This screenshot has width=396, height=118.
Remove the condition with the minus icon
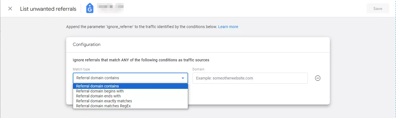point(317,78)
